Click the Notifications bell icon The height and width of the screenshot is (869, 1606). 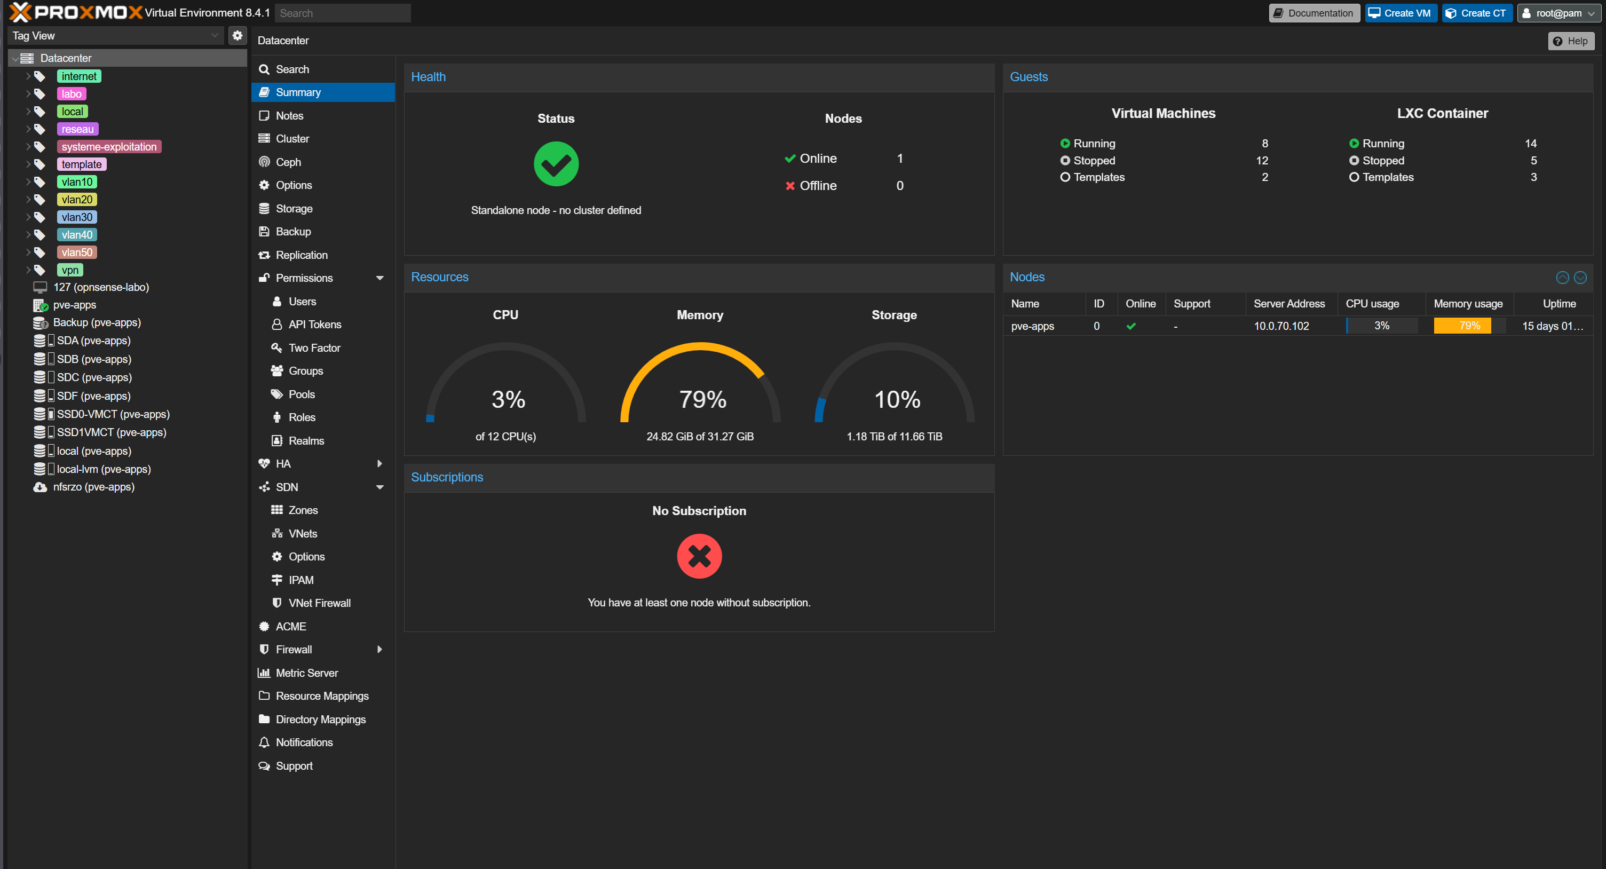(264, 742)
